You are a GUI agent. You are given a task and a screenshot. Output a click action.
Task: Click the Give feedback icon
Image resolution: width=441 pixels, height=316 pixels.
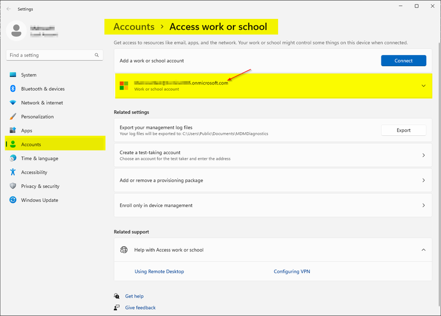pyautogui.click(x=117, y=307)
